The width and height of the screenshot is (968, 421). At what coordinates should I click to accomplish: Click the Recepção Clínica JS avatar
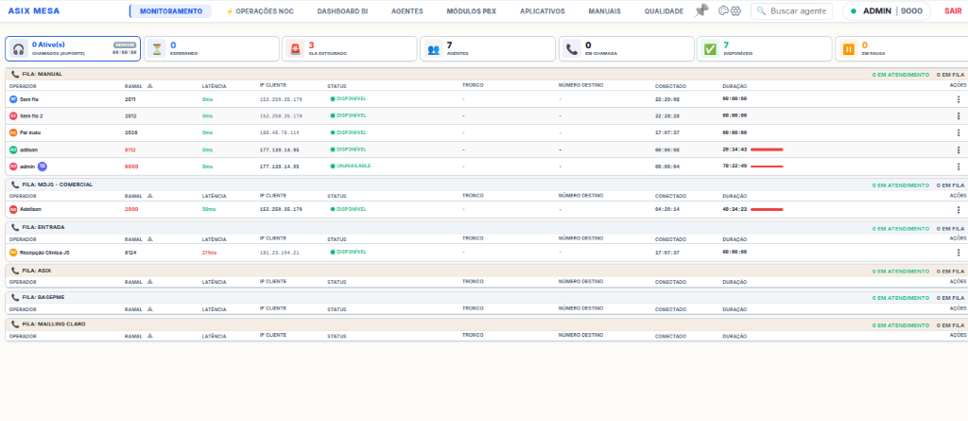coord(13,253)
